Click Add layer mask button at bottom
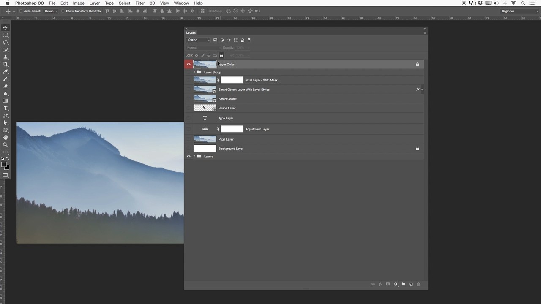This screenshot has width=541, height=304. pos(388,284)
